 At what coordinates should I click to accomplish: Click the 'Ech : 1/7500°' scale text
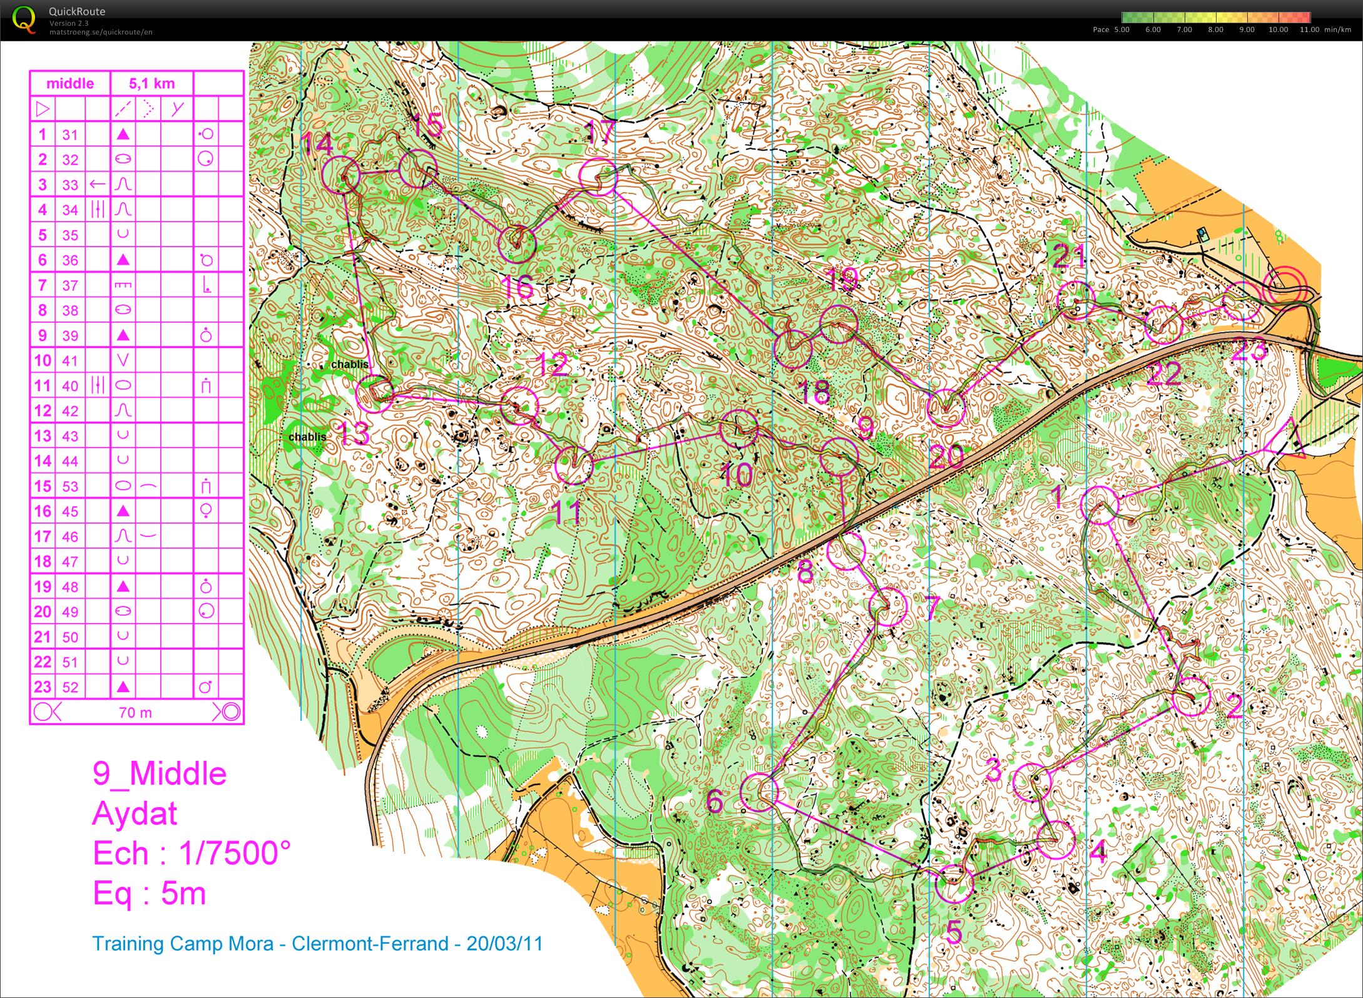192,853
